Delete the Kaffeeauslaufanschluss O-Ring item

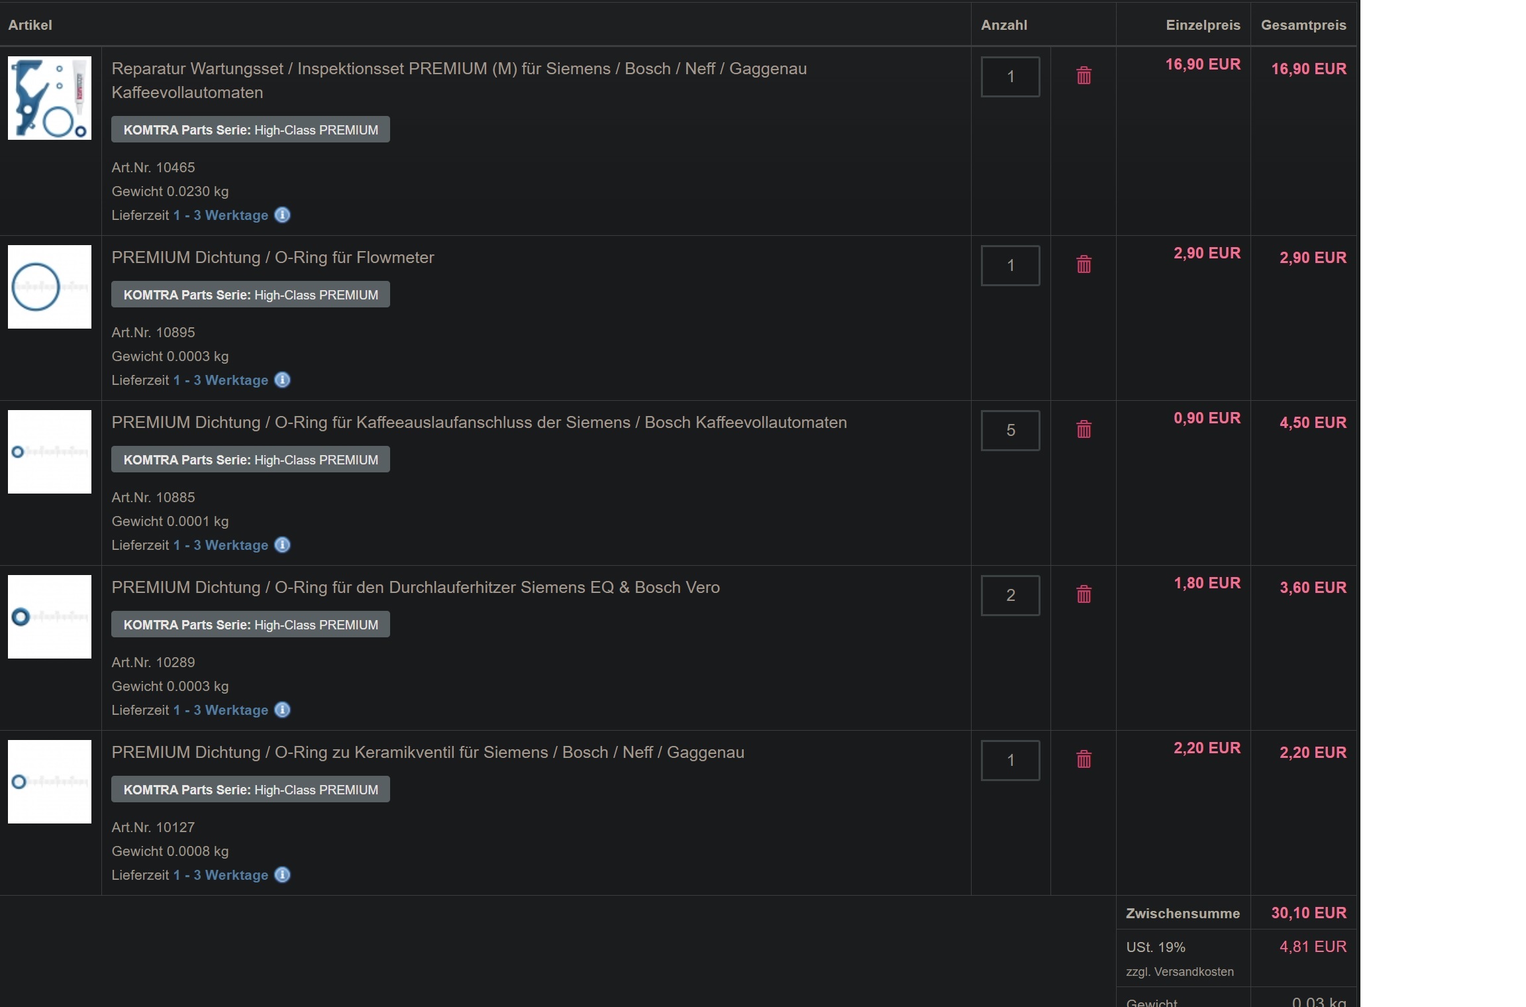pos(1084,429)
